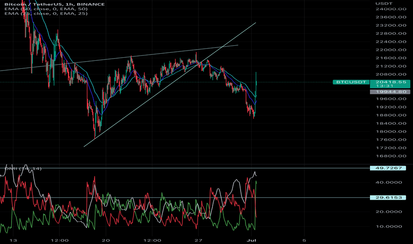Click the 16800.00 price axis label
The image size is (413, 244).
point(391,156)
